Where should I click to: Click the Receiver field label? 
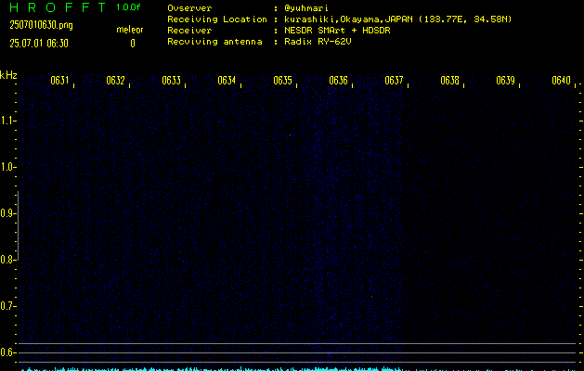point(189,31)
